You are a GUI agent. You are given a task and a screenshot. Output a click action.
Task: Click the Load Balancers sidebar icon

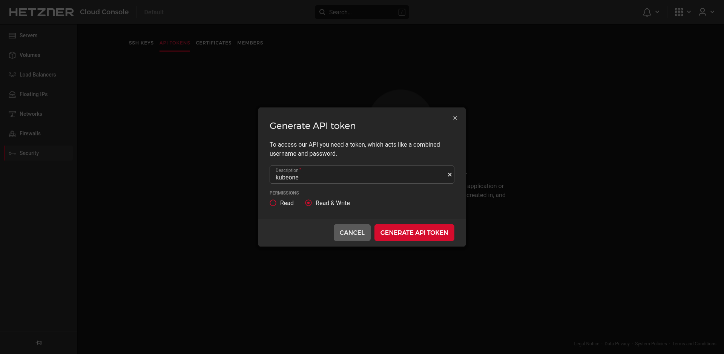pos(12,75)
